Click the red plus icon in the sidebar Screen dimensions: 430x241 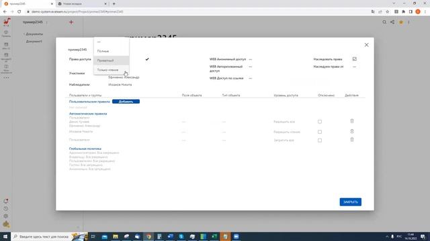pos(71,22)
